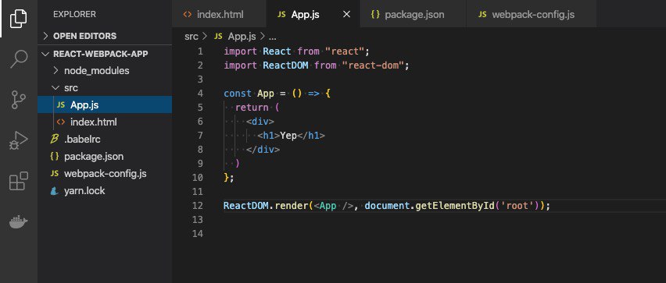Click the word Yep in the h1

coord(288,136)
